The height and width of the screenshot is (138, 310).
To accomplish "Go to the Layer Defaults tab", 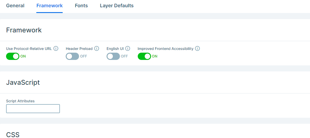I will (x=117, y=6).
